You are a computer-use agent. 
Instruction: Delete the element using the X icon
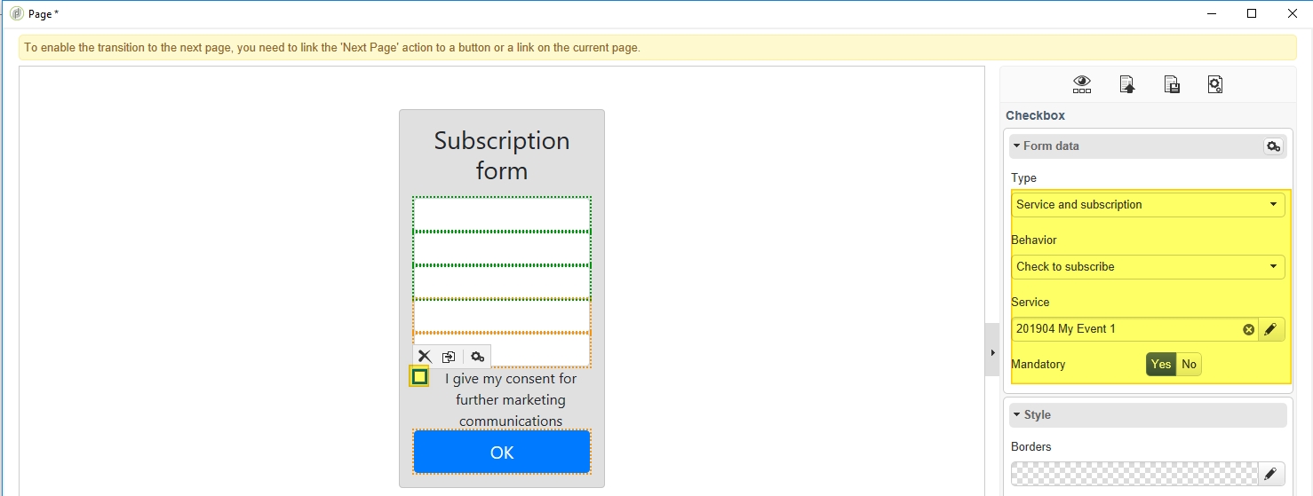pos(425,357)
